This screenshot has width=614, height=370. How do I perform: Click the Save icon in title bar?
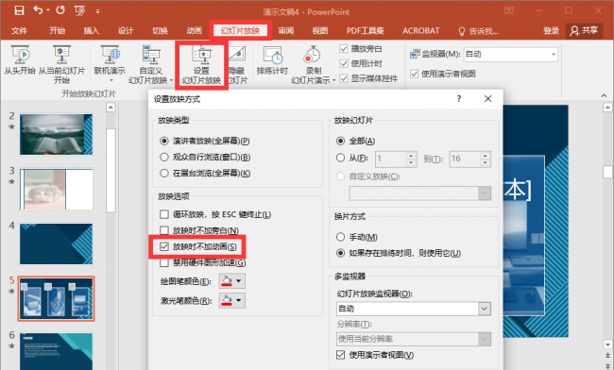[x=19, y=10]
